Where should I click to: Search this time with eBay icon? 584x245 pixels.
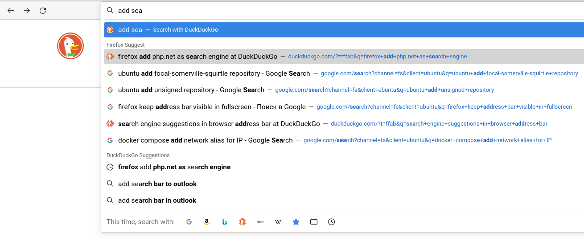260,222
